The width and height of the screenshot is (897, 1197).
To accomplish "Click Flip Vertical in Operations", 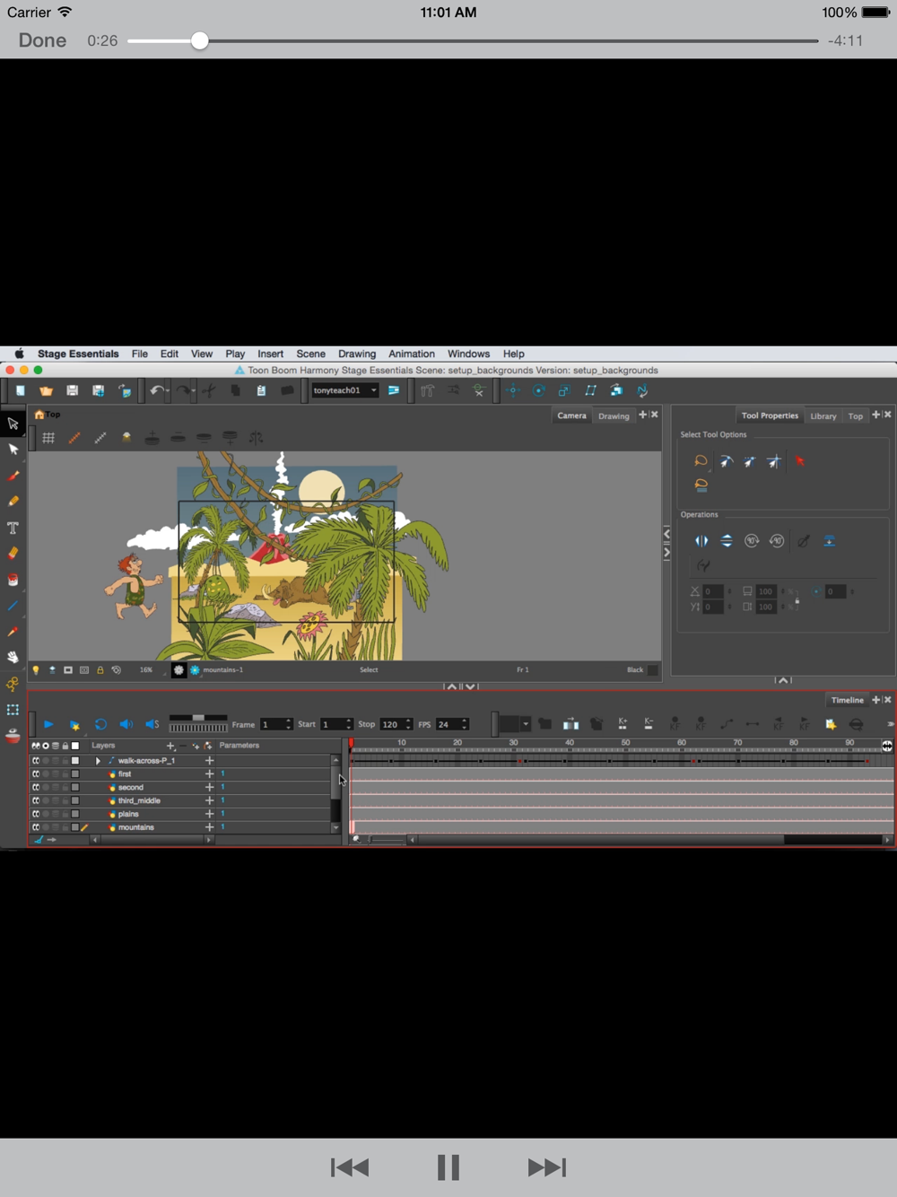I will pos(727,541).
